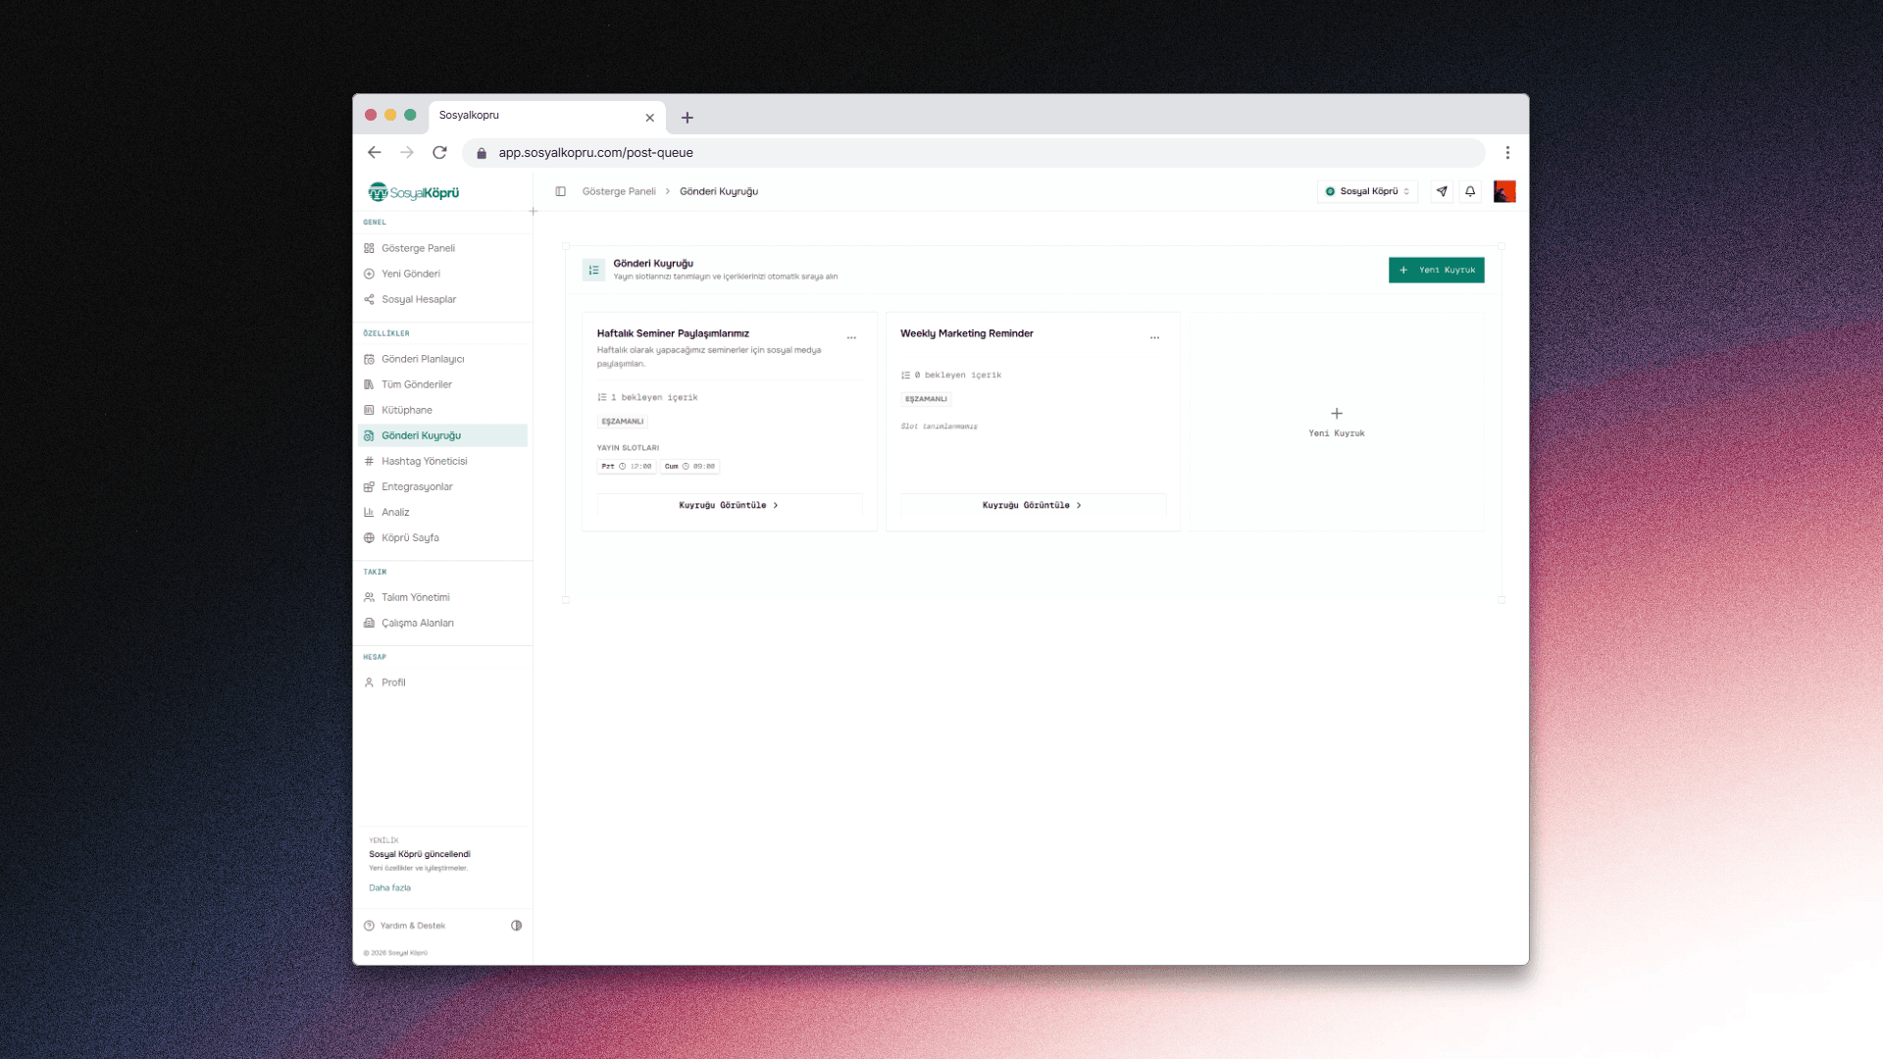Click the "Slot tanımlanmamış" text

940,427
